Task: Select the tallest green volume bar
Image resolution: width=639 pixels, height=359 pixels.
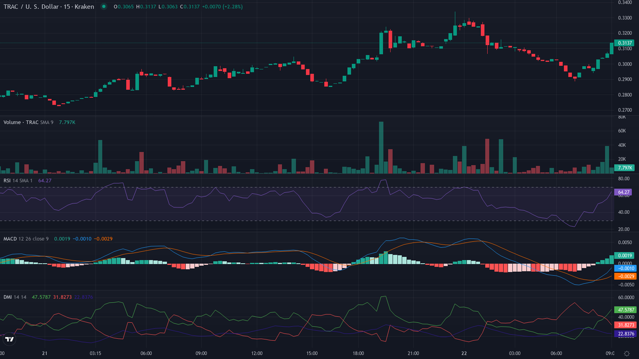Action: [381, 147]
